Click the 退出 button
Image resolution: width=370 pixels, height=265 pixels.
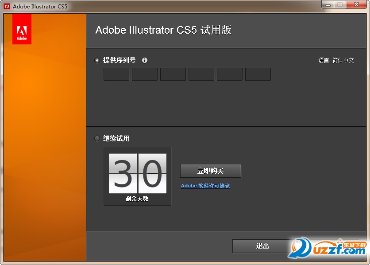(x=262, y=246)
